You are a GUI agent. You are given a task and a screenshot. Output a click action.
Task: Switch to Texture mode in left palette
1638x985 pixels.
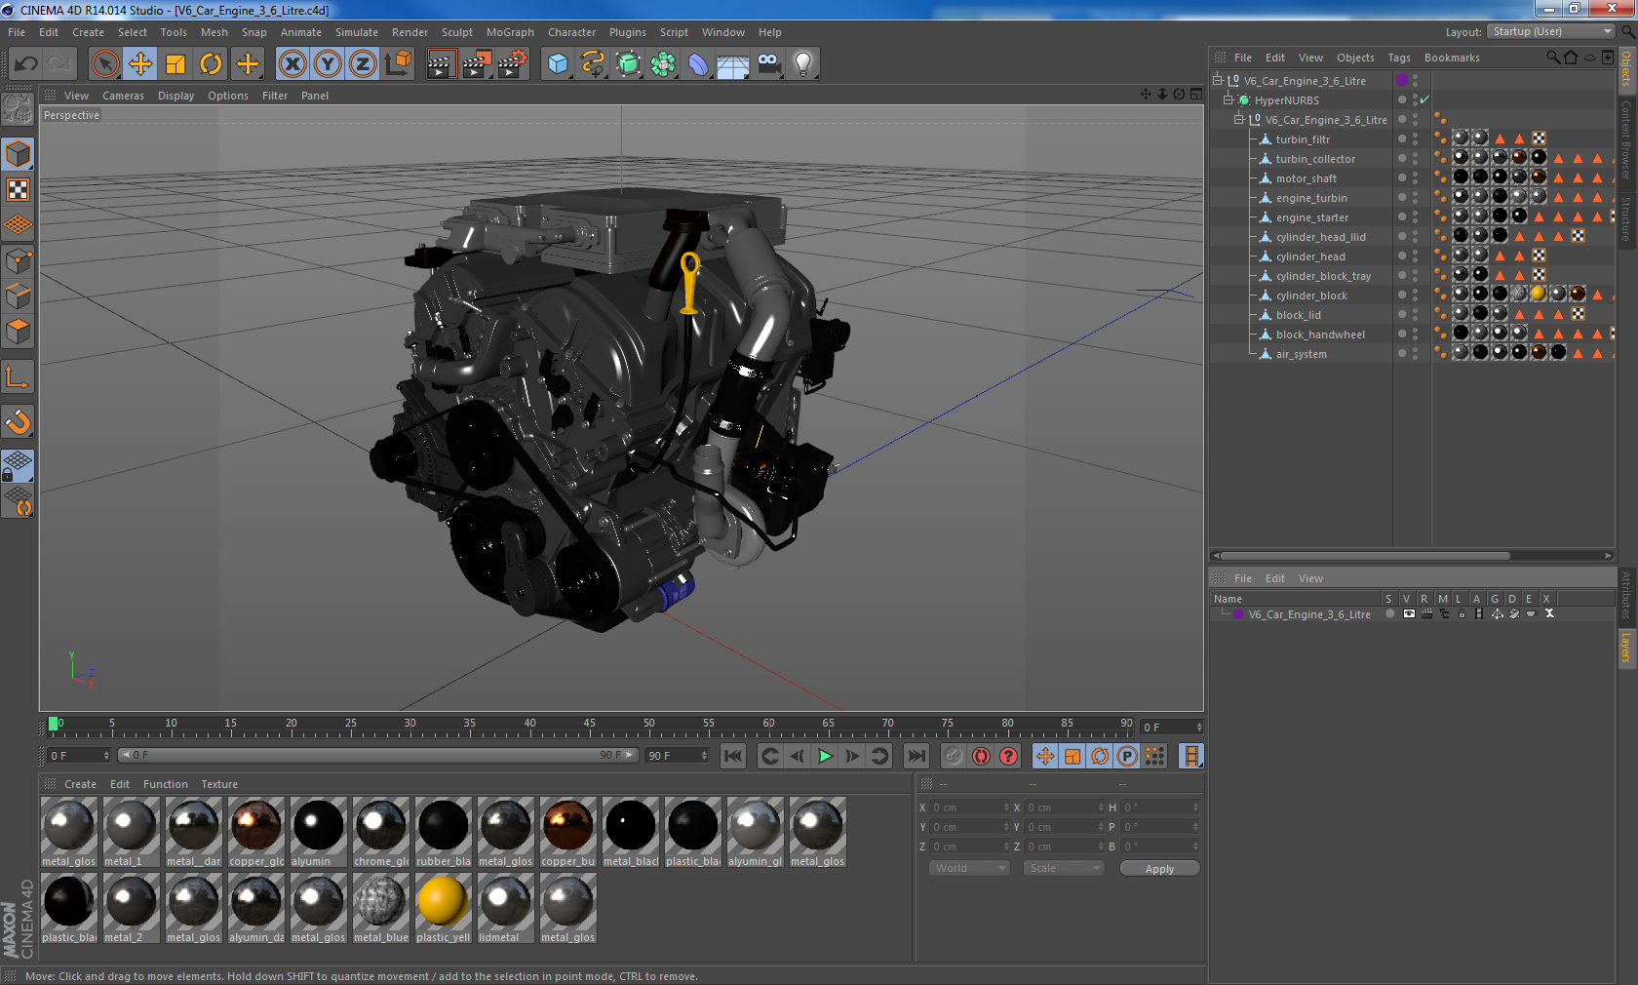tap(18, 189)
